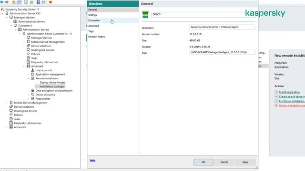This screenshot has height=171, width=305.
Task: Click the Policies icon under Customer A server
Action: click(x=29, y=54)
